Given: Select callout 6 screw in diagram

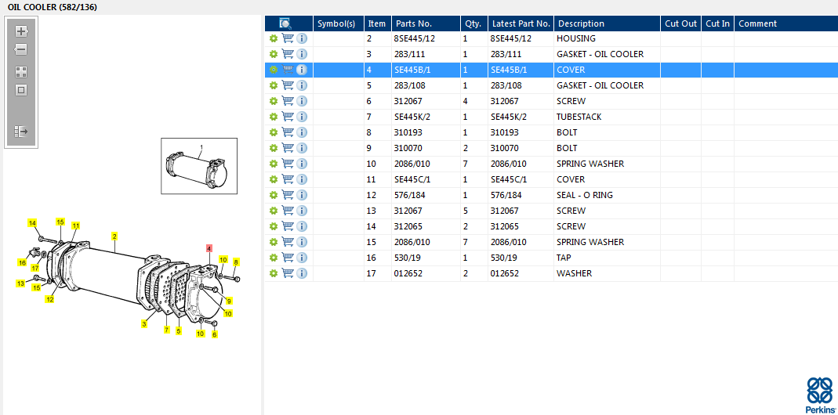Looking at the screenshot, I should coord(214,335).
